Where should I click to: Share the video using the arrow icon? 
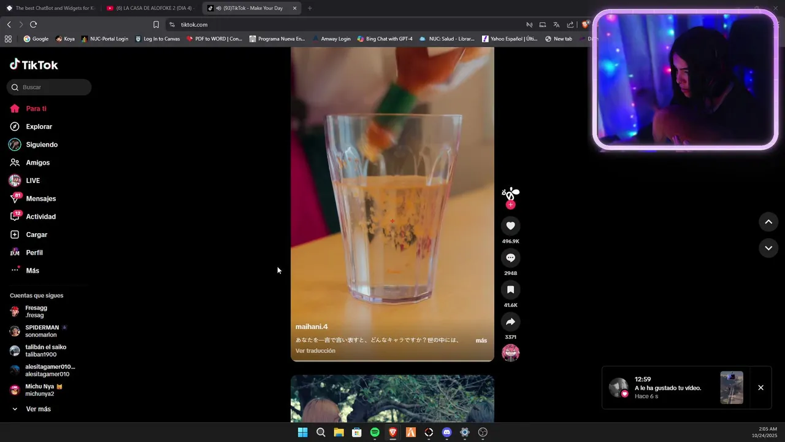click(x=510, y=322)
